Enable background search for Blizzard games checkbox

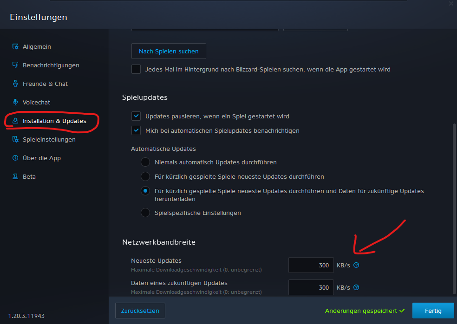136,69
